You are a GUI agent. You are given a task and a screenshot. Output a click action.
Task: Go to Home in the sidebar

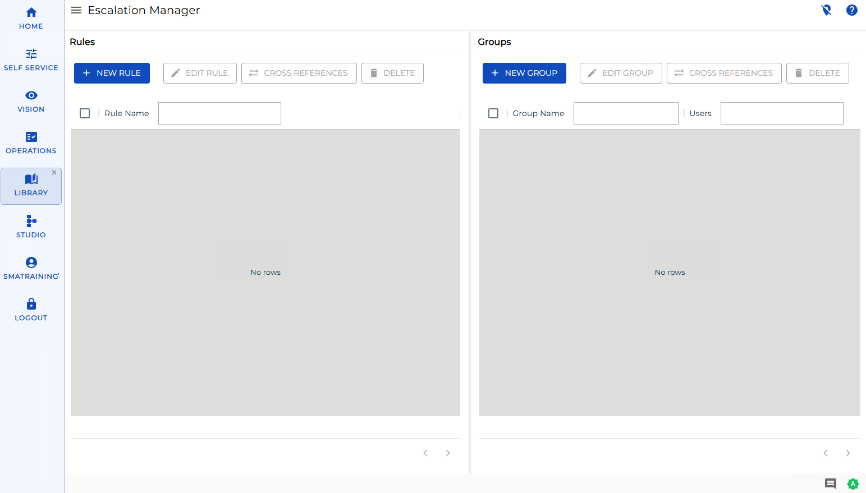[31, 19]
